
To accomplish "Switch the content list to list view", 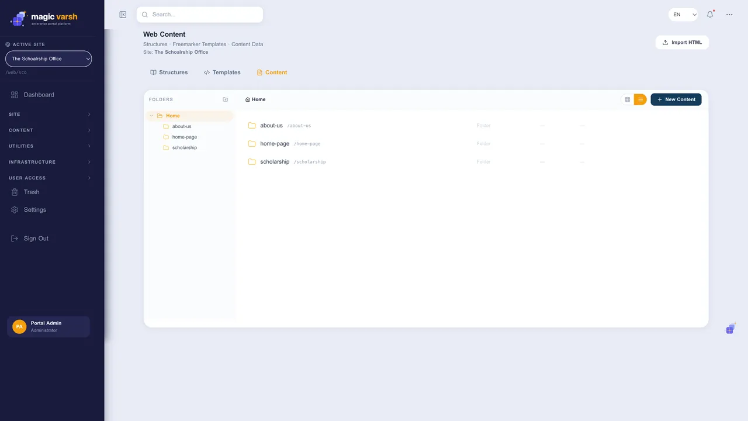I will (x=640, y=99).
